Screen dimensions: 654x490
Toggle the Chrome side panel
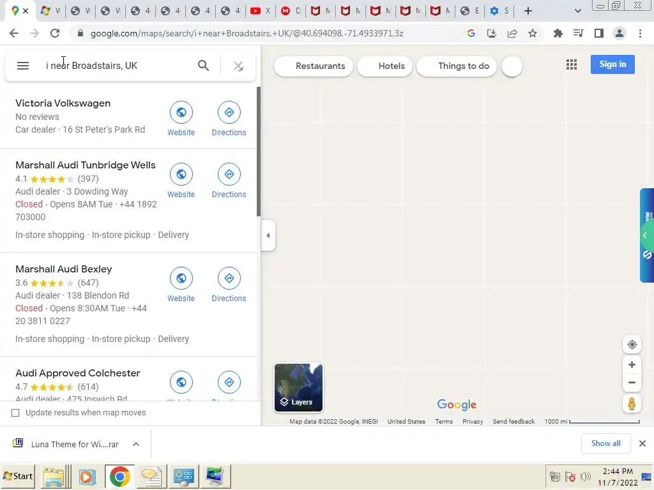coord(599,33)
